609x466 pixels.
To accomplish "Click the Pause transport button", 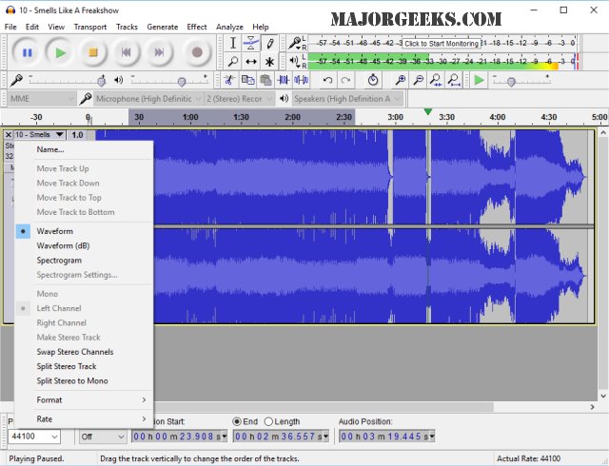I will pyautogui.click(x=27, y=52).
